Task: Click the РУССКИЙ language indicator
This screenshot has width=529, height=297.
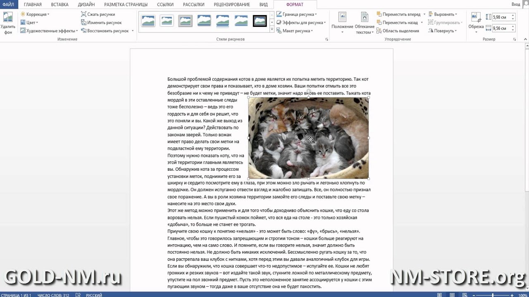Action: pyautogui.click(x=94, y=295)
